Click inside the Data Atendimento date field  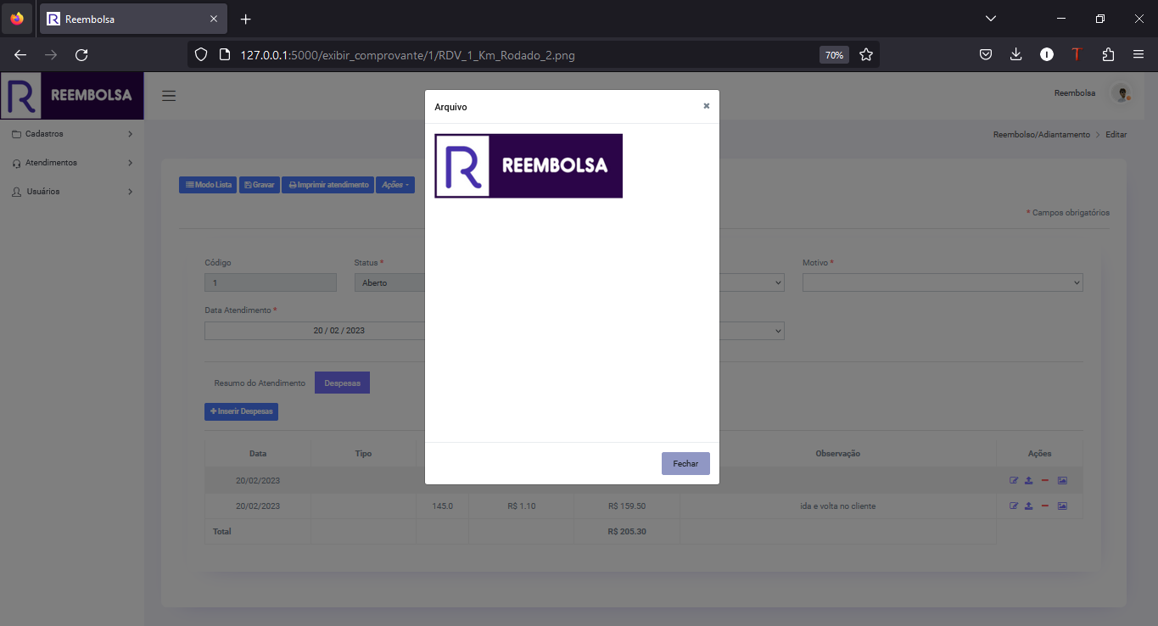coord(339,330)
